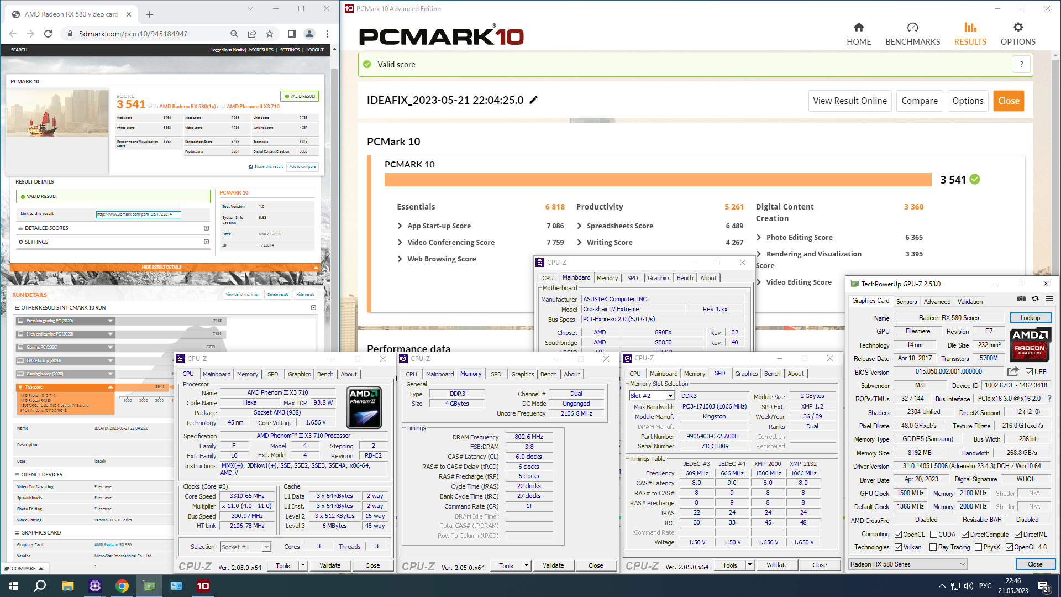Open the Validation tab in GPU-Z

[x=970, y=302]
